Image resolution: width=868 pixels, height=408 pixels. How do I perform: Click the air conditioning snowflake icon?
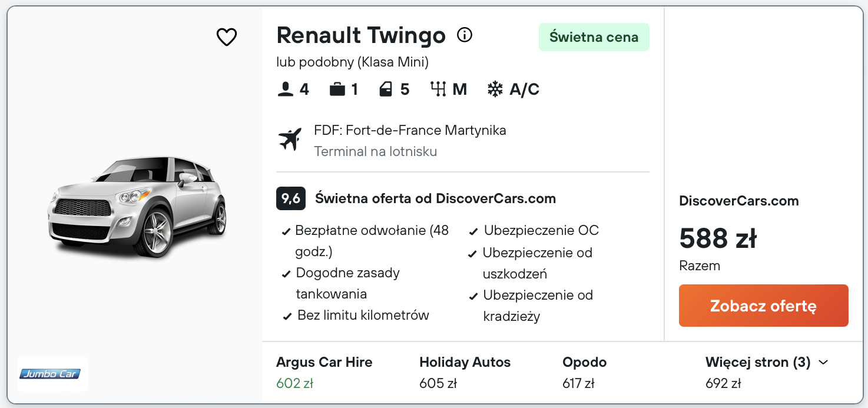[495, 89]
